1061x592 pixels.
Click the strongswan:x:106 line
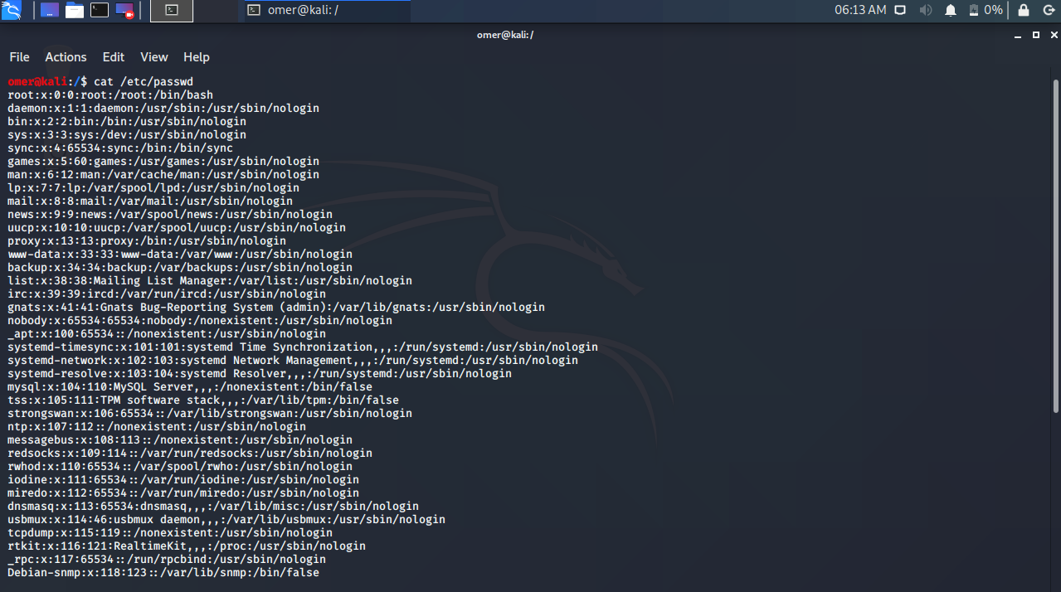tap(210, 413)
